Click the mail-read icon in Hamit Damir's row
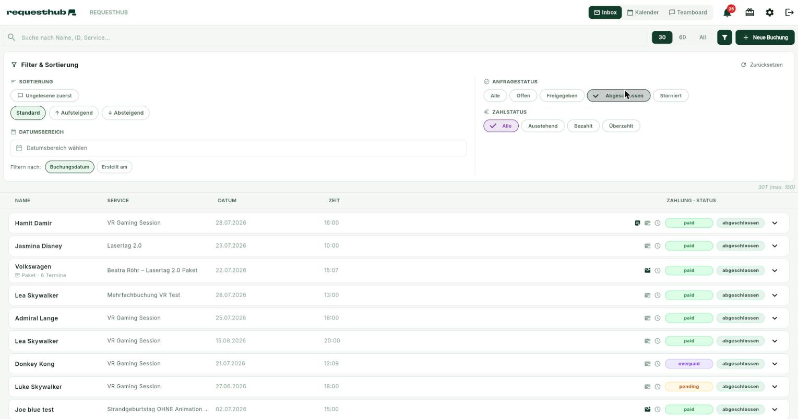The height and width of the screenshot is (419, 798). [x=647, y=223]
